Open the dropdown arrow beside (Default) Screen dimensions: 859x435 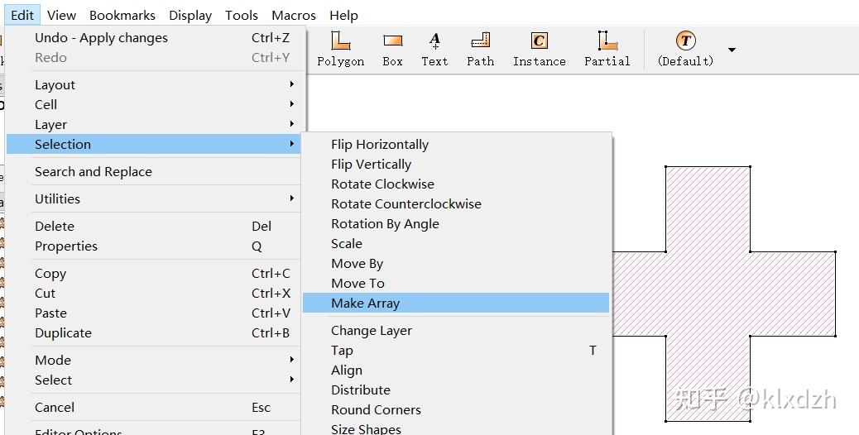[732, 50]
